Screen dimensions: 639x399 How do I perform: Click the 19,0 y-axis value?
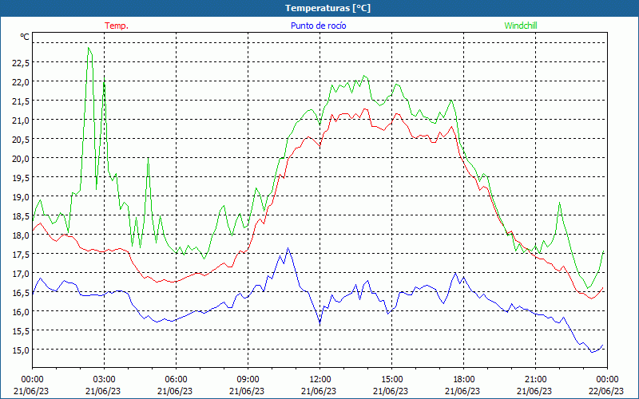click(21, 196)
